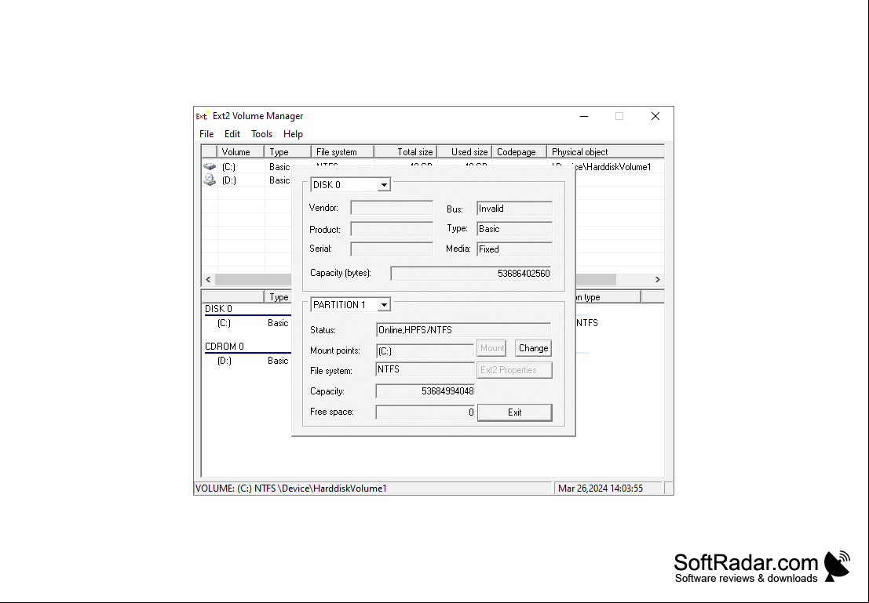Image resolution: width=869 pixels, height=603 pixels.
Task: Click the File system field NTFS
Action: point(425,369)
